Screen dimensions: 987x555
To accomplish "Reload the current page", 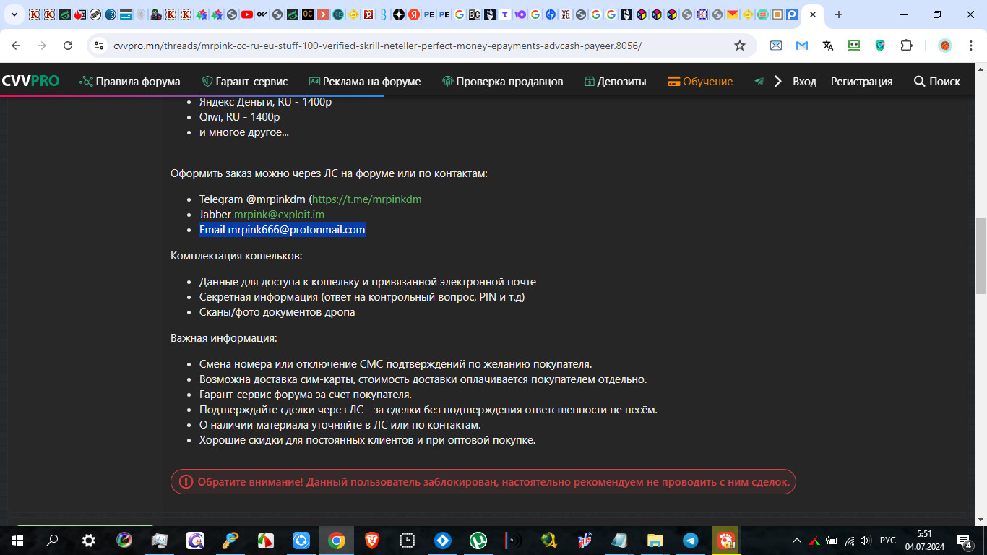I will [68, 46].
